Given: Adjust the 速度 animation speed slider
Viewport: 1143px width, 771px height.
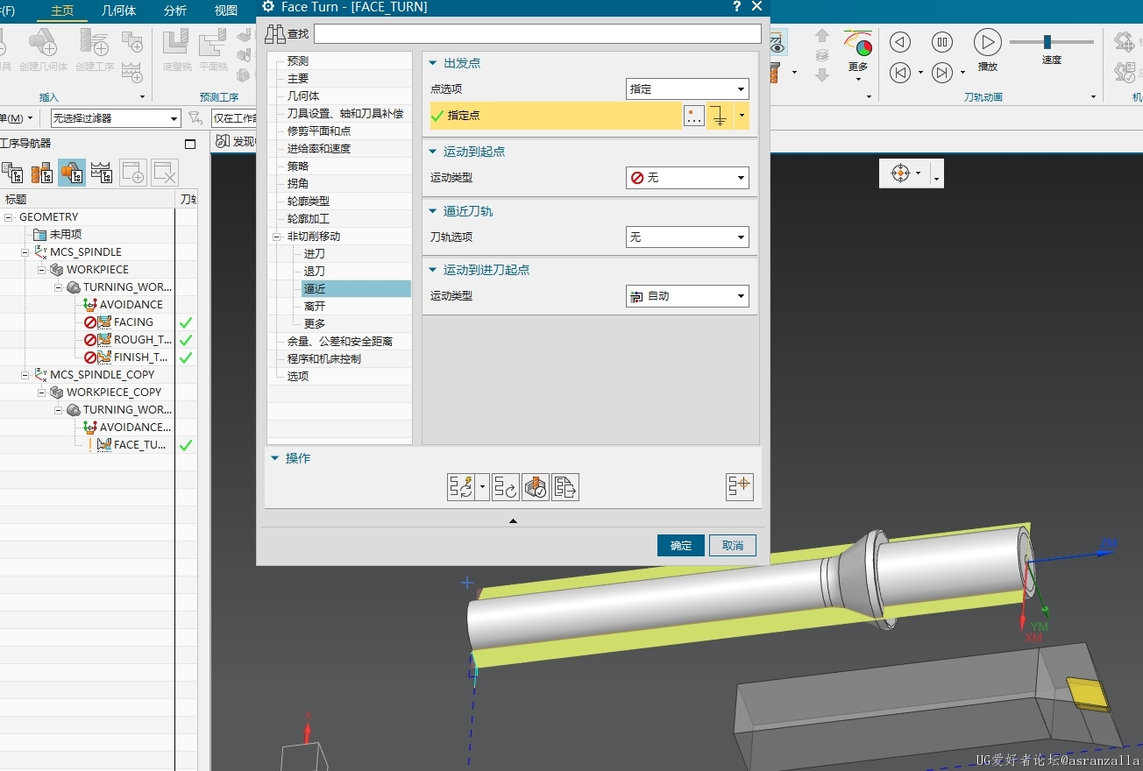Looking at the screenshot, I should pyautogui.click(x=1047, y=41).
